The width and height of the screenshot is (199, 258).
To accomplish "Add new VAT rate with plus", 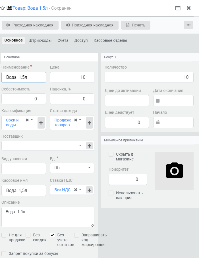I will pyautogui.click(x=90, y=190).
